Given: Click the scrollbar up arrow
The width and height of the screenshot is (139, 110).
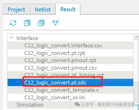Looking at the screenshot, I should (x=136, y=37).
